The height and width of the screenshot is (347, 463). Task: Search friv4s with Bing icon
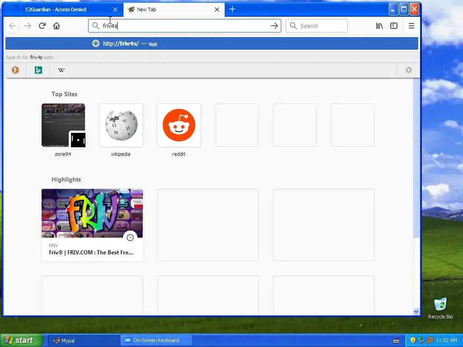(38, 70)
